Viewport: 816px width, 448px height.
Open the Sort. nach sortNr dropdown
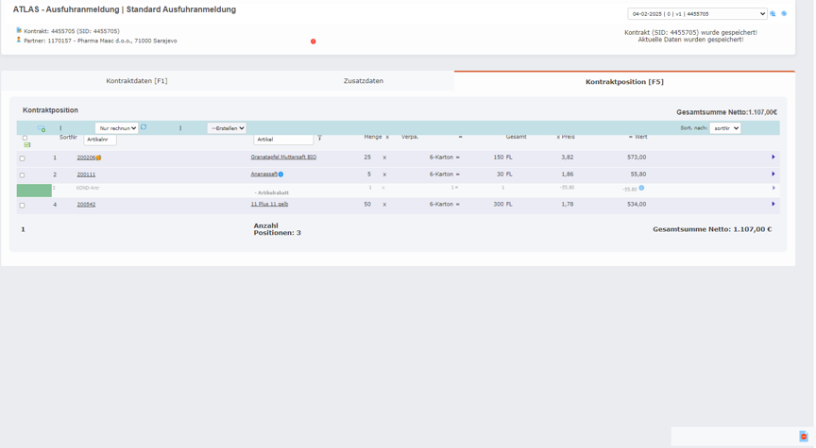click(724, 128)
